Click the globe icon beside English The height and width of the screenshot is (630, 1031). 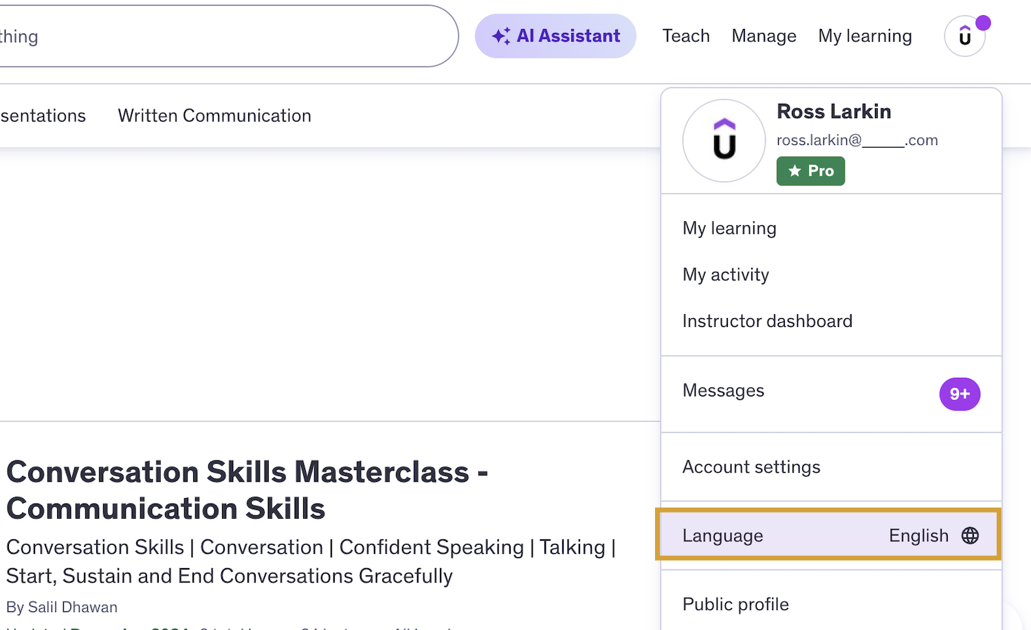click(970, 536)
